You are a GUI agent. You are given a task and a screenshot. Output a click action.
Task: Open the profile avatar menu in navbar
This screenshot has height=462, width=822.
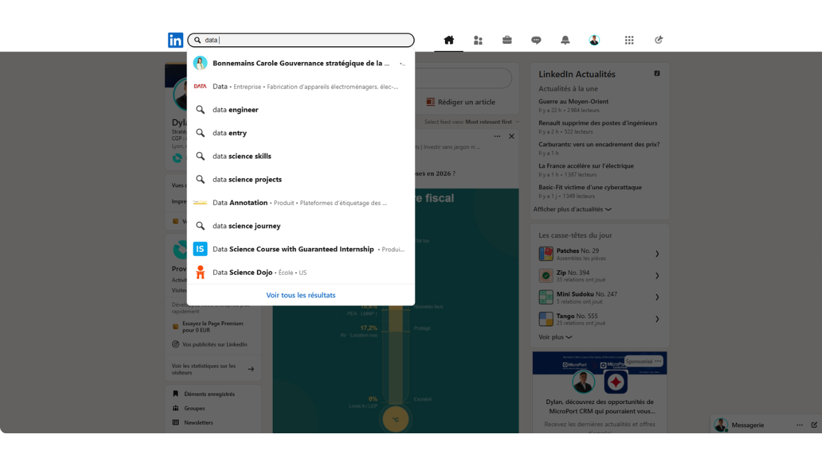coord(594,40)
